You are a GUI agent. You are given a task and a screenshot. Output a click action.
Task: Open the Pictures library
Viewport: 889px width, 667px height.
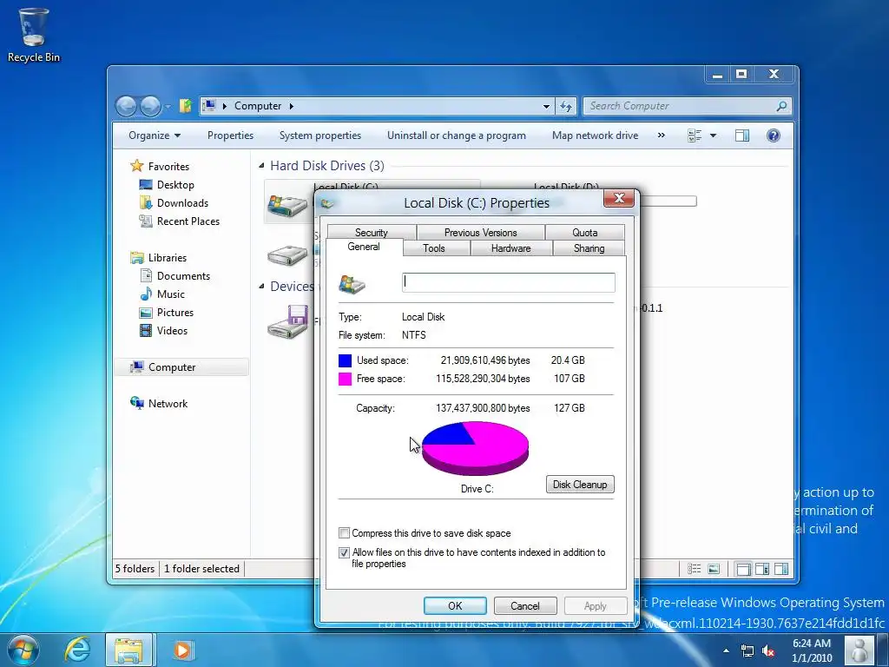click(175, 312)
